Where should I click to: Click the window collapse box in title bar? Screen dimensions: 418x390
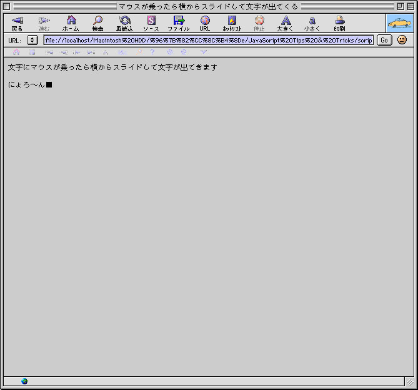(x=411, y=6)
